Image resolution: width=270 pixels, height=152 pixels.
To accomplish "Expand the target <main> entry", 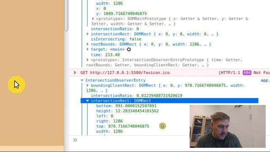I will click(88, 49).
